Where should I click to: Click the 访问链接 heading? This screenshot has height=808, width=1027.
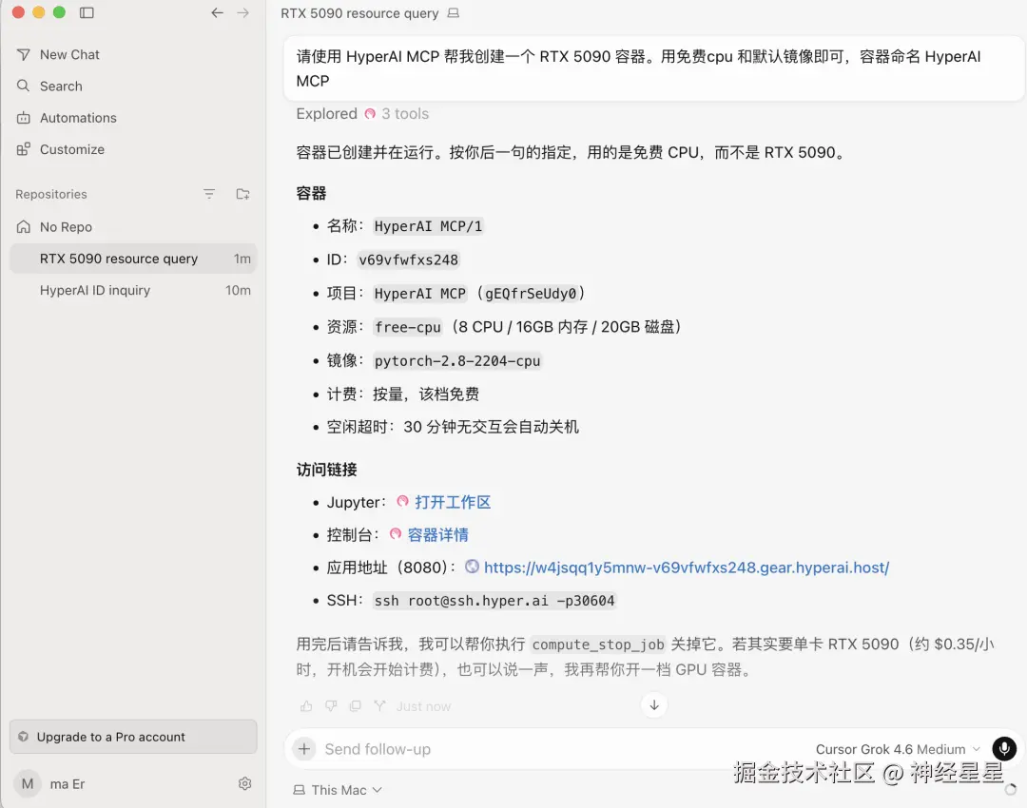[x=326, y=470]
